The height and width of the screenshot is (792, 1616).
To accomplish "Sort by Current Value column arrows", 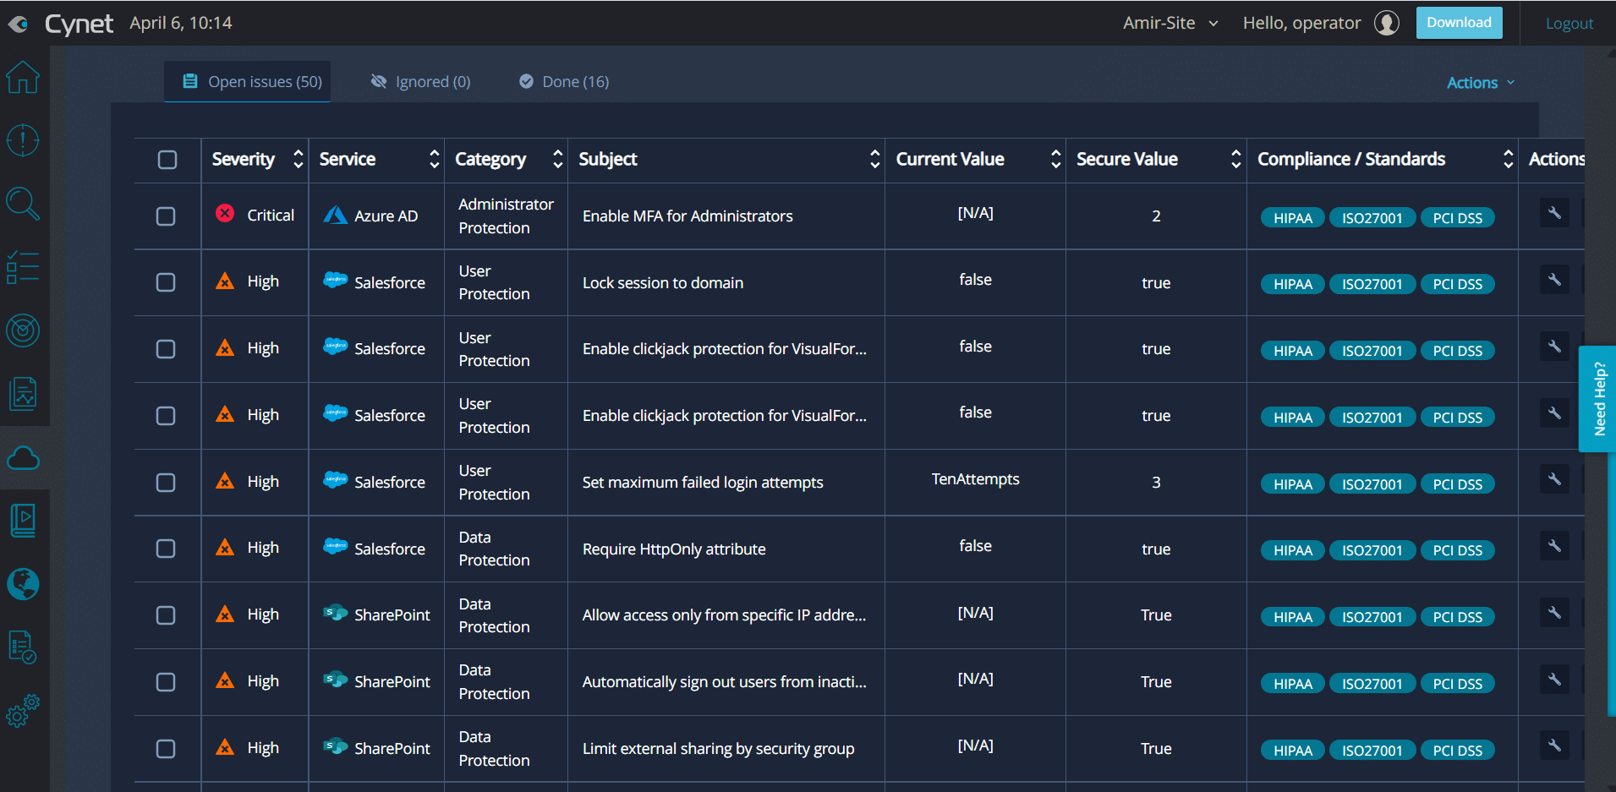I will [x=1055, y=159].
